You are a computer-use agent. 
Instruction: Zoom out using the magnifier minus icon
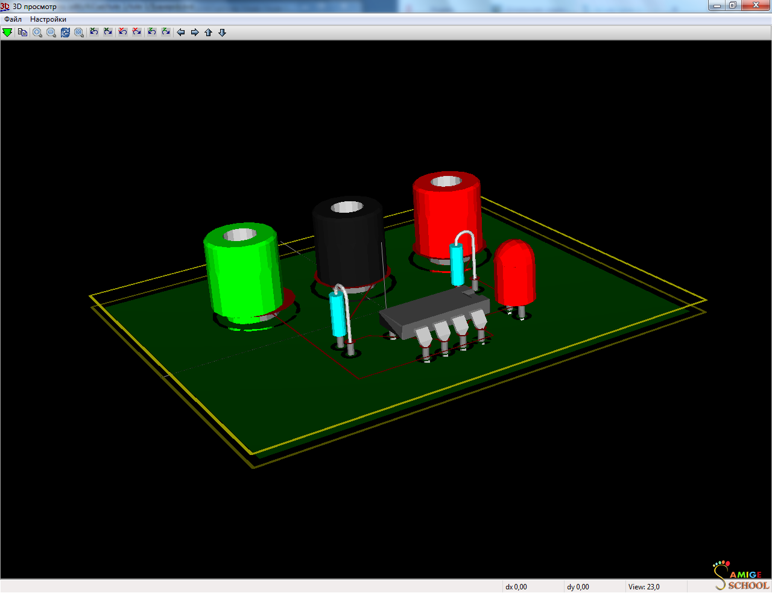[x=51, y=33]
